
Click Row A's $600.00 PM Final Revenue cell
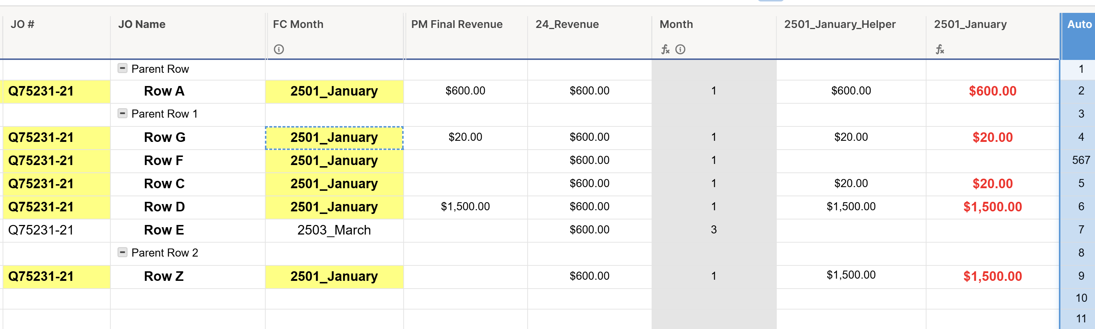pyautogui.click(x=465, y=91)
